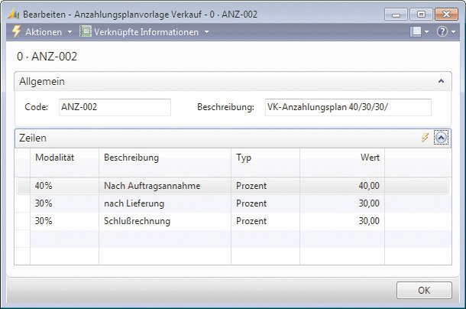This screenshot has width=466, height=309.
Task: Collapse the Allgemein section
Action: tap(441, 81)
